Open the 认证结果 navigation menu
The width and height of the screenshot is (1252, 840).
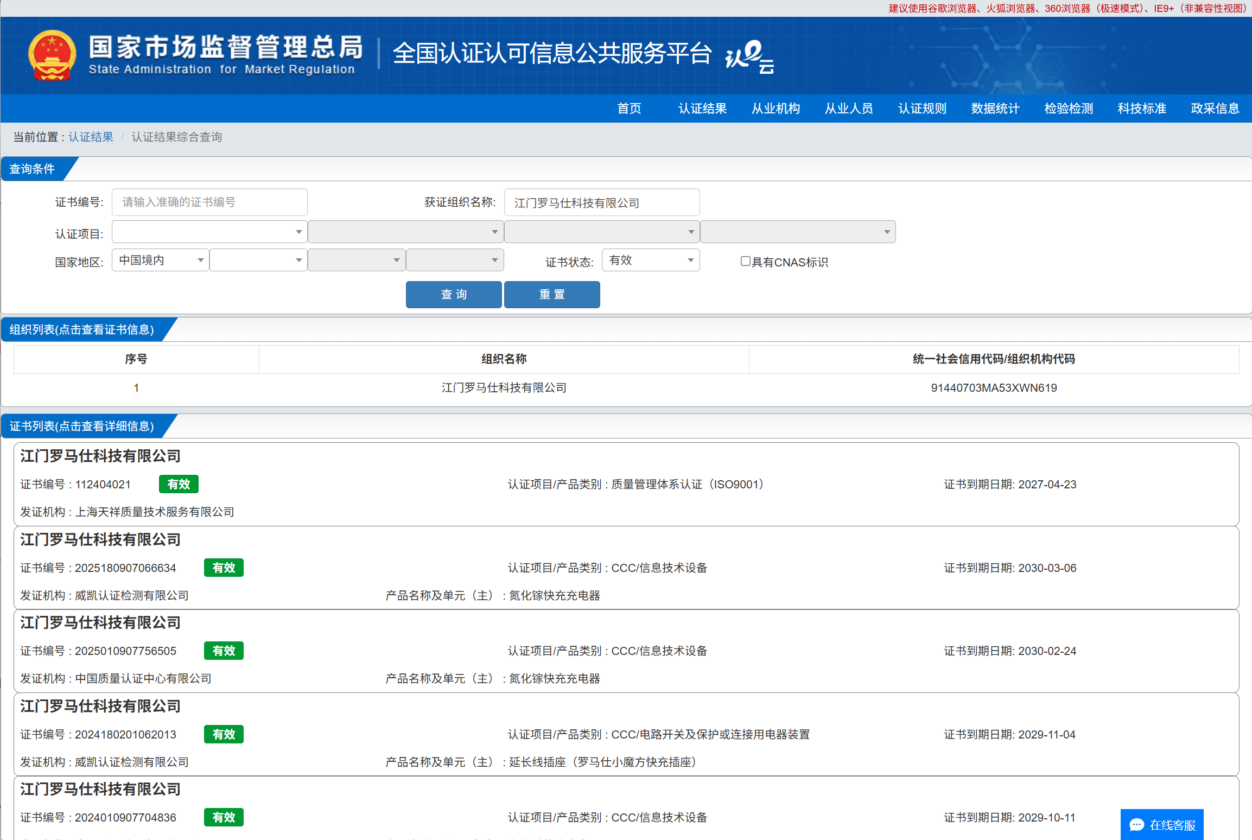click(x=702, y=109)
